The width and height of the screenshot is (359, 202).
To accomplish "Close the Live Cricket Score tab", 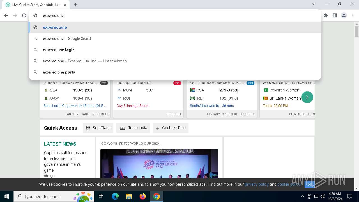I will pos(65,5).
